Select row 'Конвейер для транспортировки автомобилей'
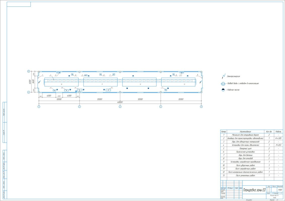285x201 pixels. (252, 138)
